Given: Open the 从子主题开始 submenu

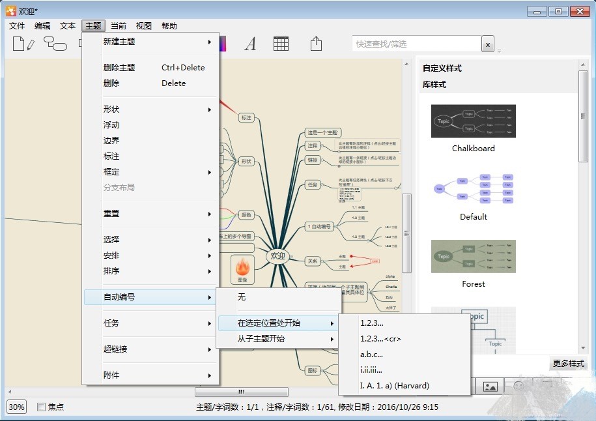Looking at the screenshot, I should tap(279, 339).
